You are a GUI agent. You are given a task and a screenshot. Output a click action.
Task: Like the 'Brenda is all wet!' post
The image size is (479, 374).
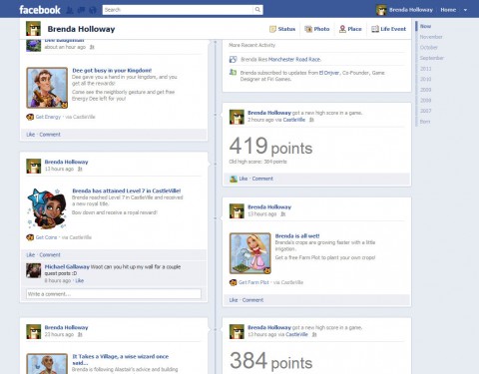(234, 300)
